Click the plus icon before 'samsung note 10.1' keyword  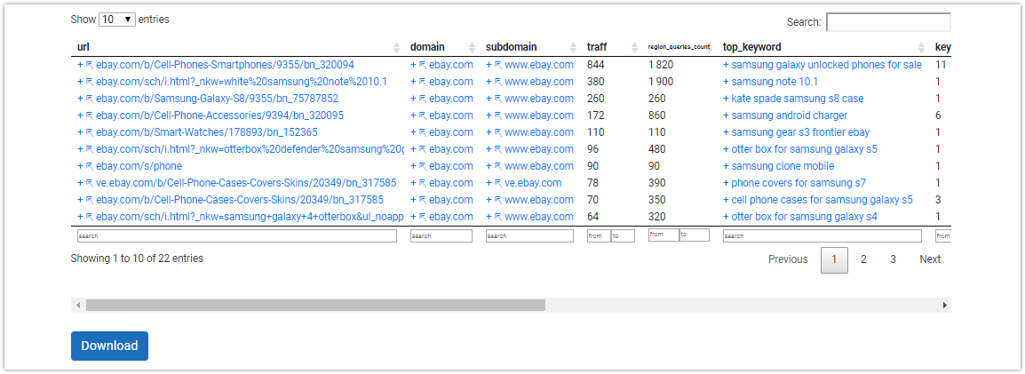[x=727, y=82]
